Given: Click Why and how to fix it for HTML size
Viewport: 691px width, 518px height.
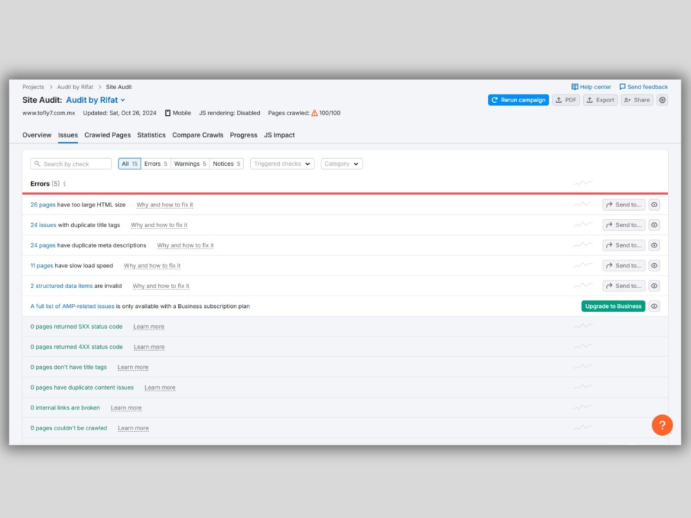Looking at the screenshot, I should point(164,205).
